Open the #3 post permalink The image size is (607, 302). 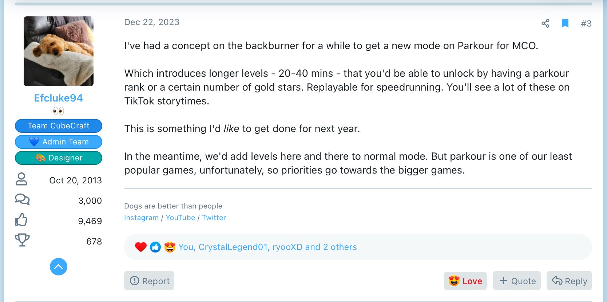pyautogui.click(x=586, y=24)
